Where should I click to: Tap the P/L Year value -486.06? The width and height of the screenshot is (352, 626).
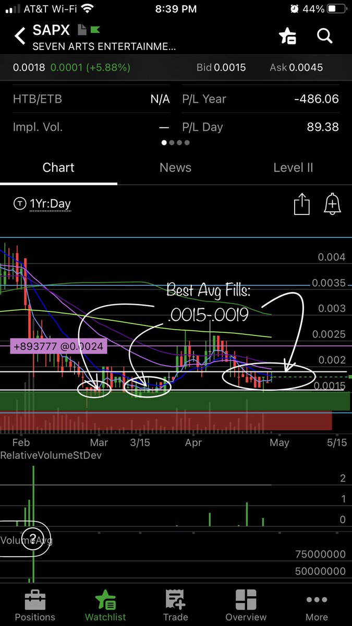point(315,99)
